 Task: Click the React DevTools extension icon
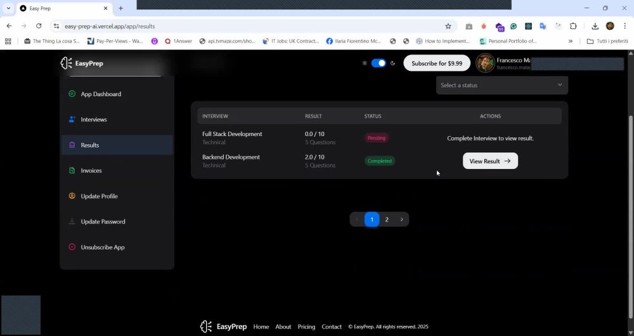(529, 26)
